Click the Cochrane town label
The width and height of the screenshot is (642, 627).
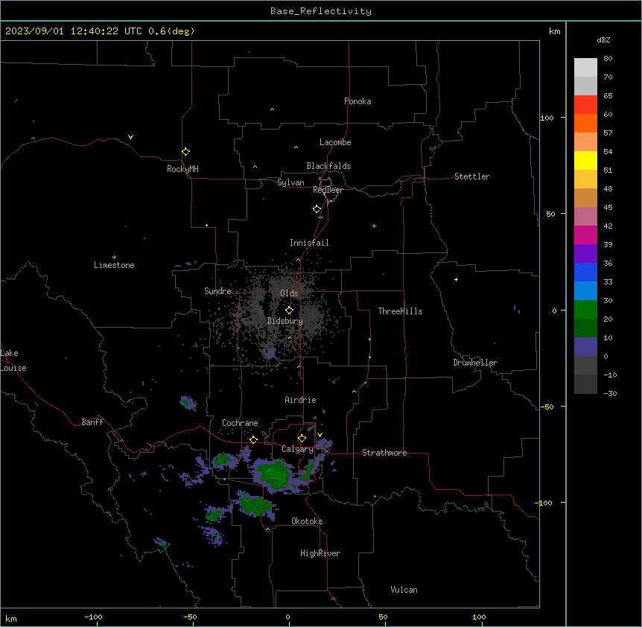click(x=240, y=423)
